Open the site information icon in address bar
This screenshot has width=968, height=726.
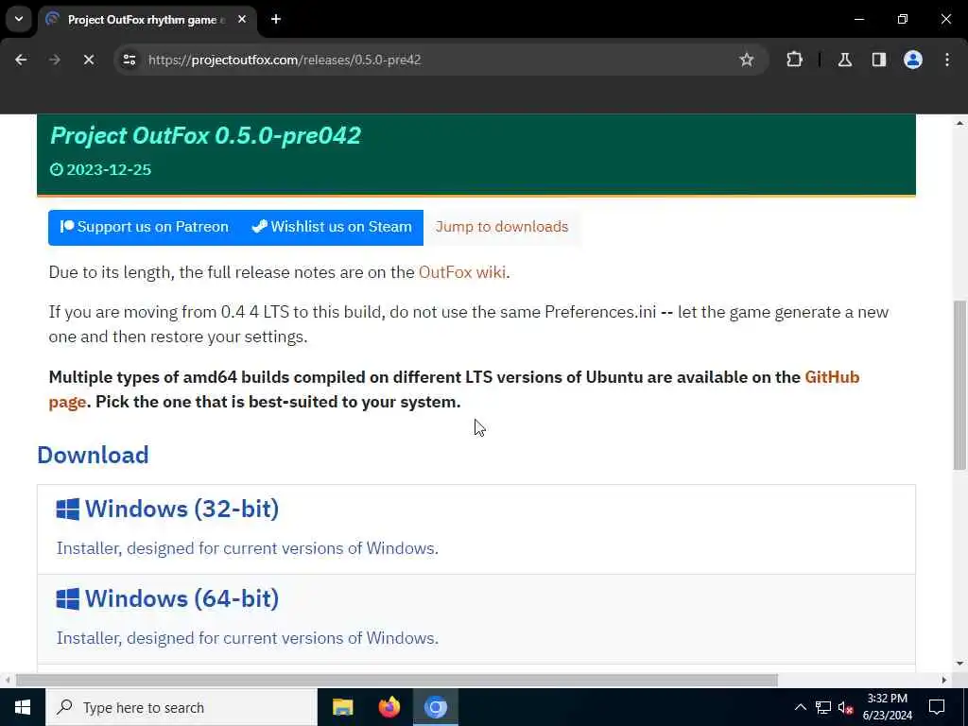129,60
